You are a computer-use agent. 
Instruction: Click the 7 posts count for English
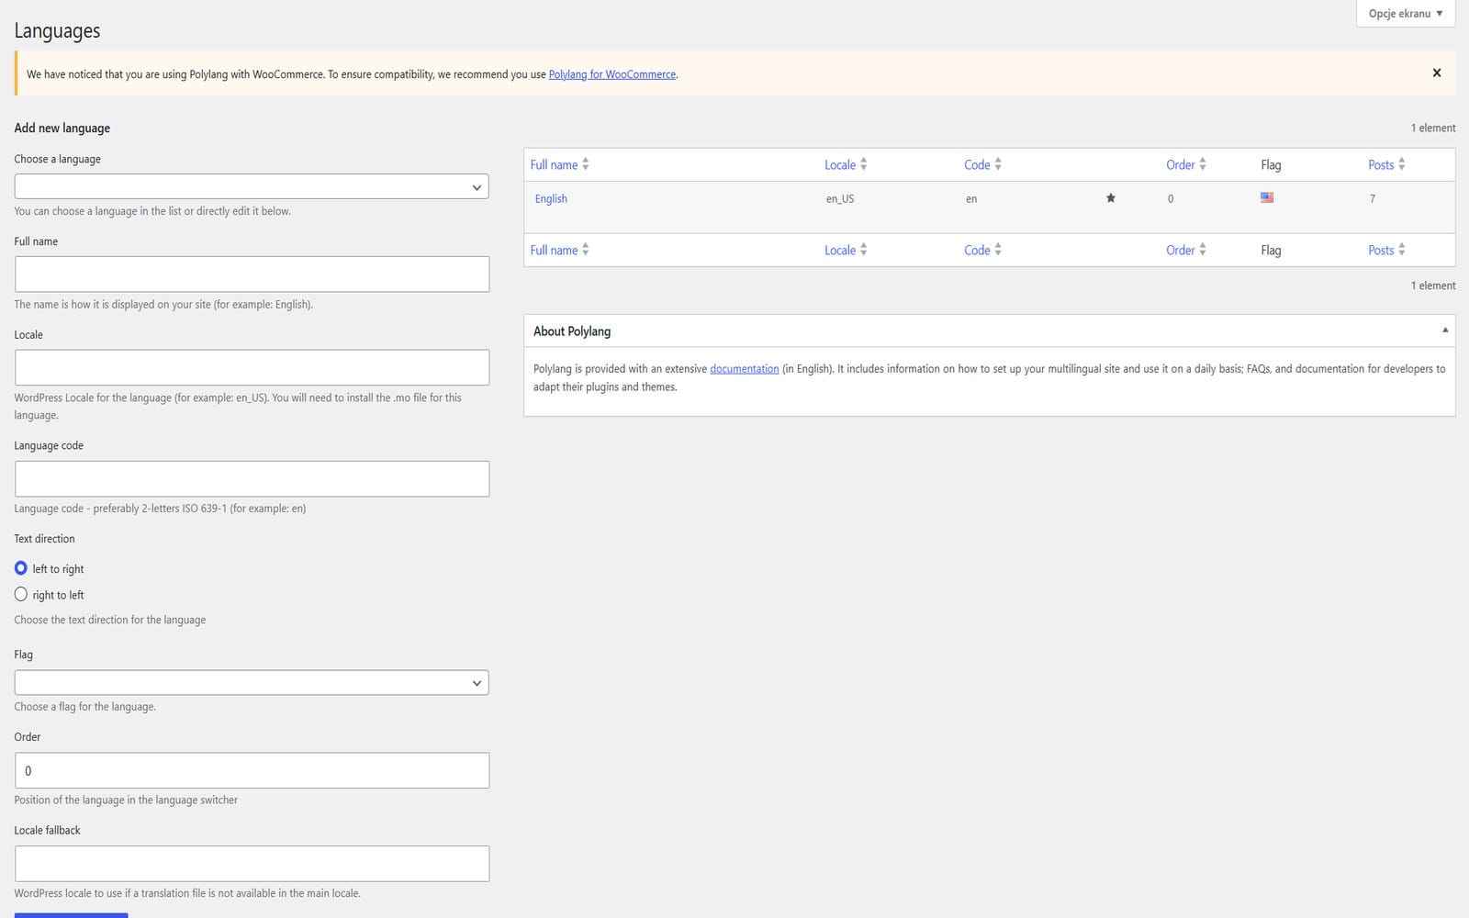click(x=1373, y=198)
